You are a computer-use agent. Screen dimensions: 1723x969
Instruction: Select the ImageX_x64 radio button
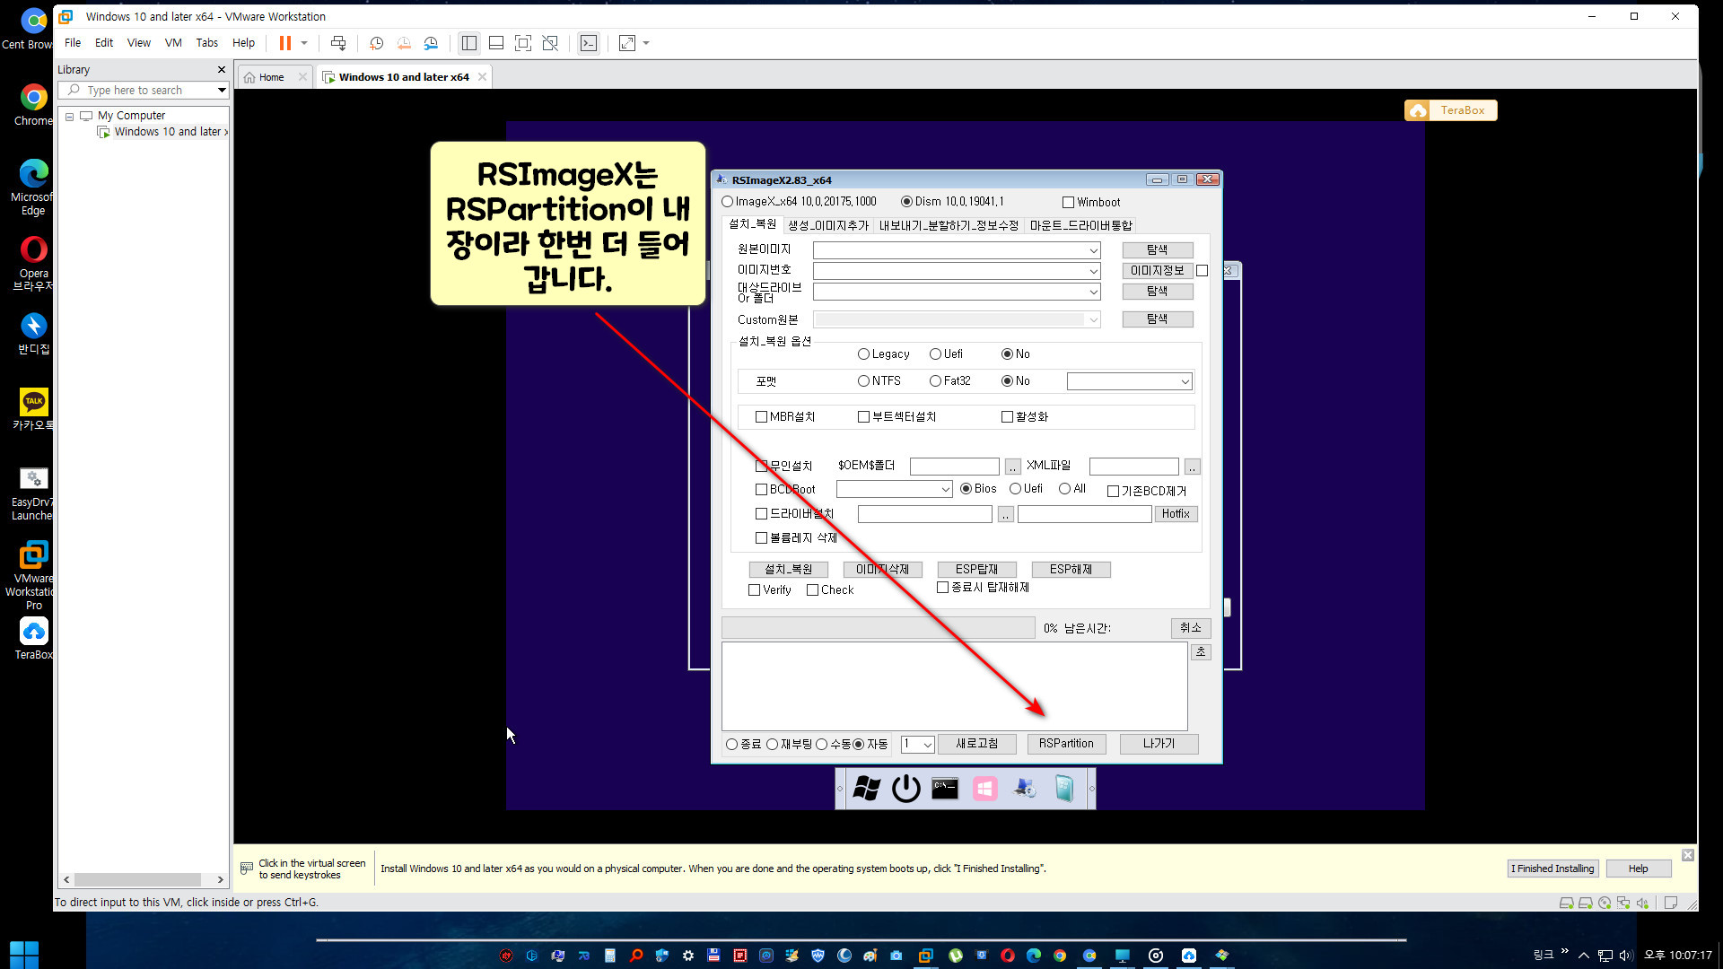[727, 202]
